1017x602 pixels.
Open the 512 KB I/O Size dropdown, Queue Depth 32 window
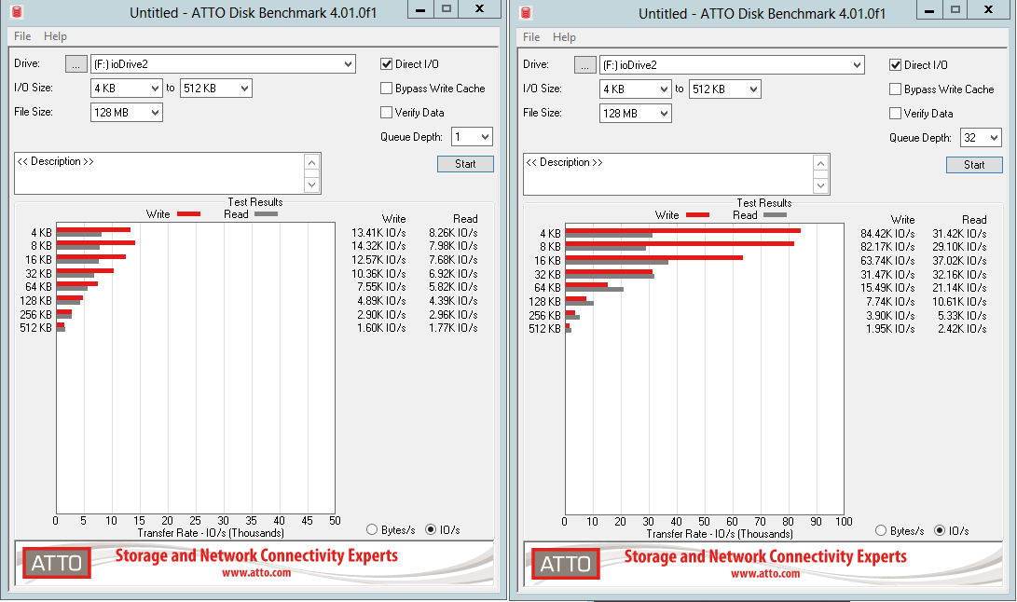[x=754, y=89]
